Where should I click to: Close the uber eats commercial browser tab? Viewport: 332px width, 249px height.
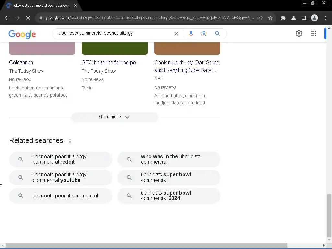(x=75, y=6)
